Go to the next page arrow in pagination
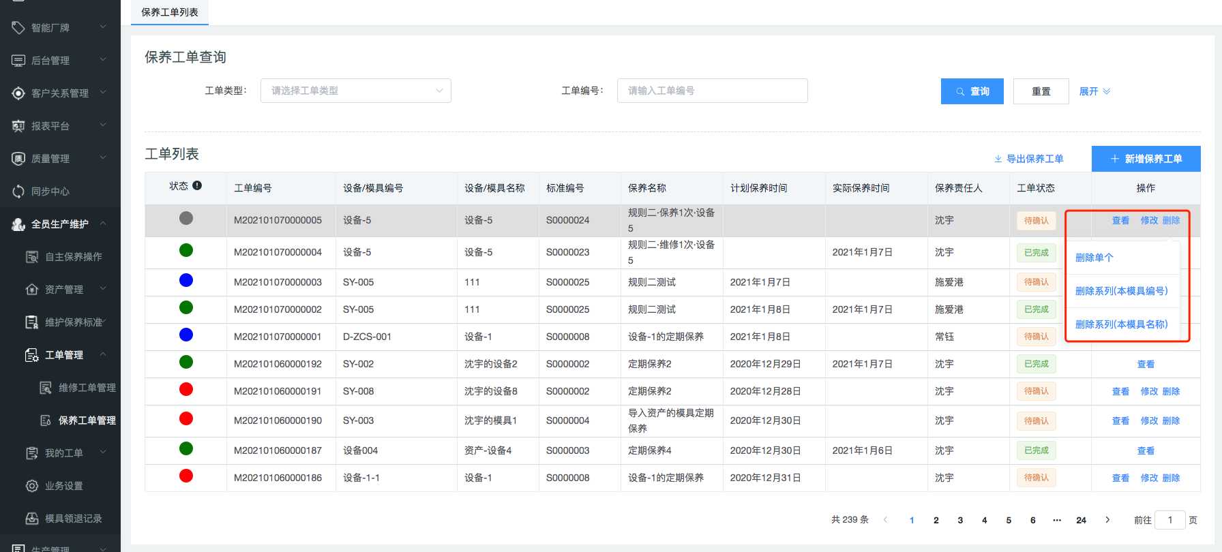 1107,520
